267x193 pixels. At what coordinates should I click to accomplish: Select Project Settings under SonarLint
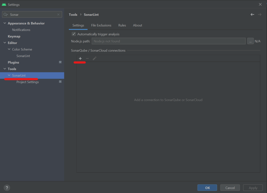point(28,82)
